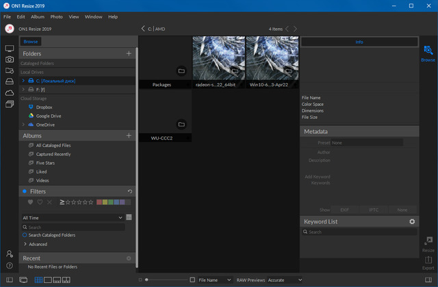
Task: Select the cloud storage icon in left sidebar
Action: [10, 92]
